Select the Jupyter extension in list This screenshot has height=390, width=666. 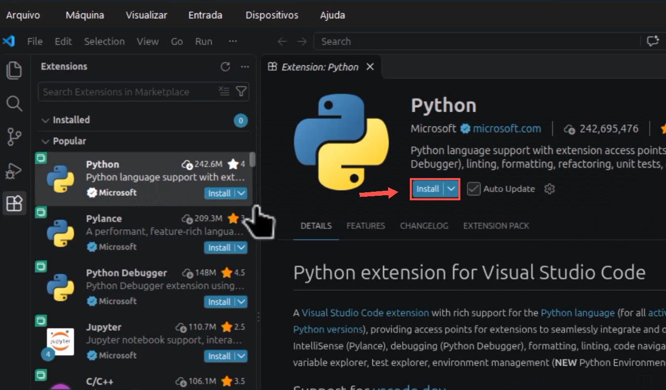click(x=144, y=342)
